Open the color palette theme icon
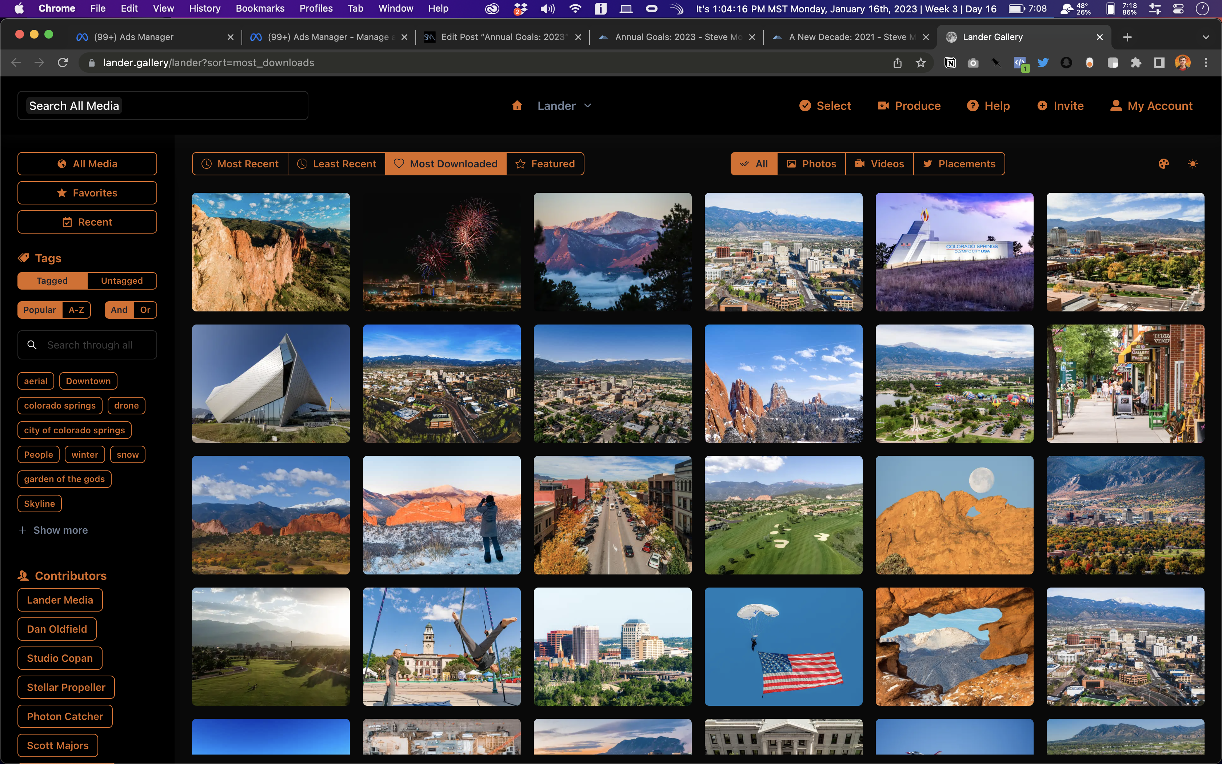 pyautogui.click(x=1163, y=164)
